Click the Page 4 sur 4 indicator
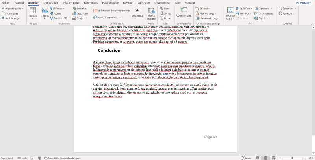Image resolution: width=315 pixels, height=160 pixels. click(7, 158)
